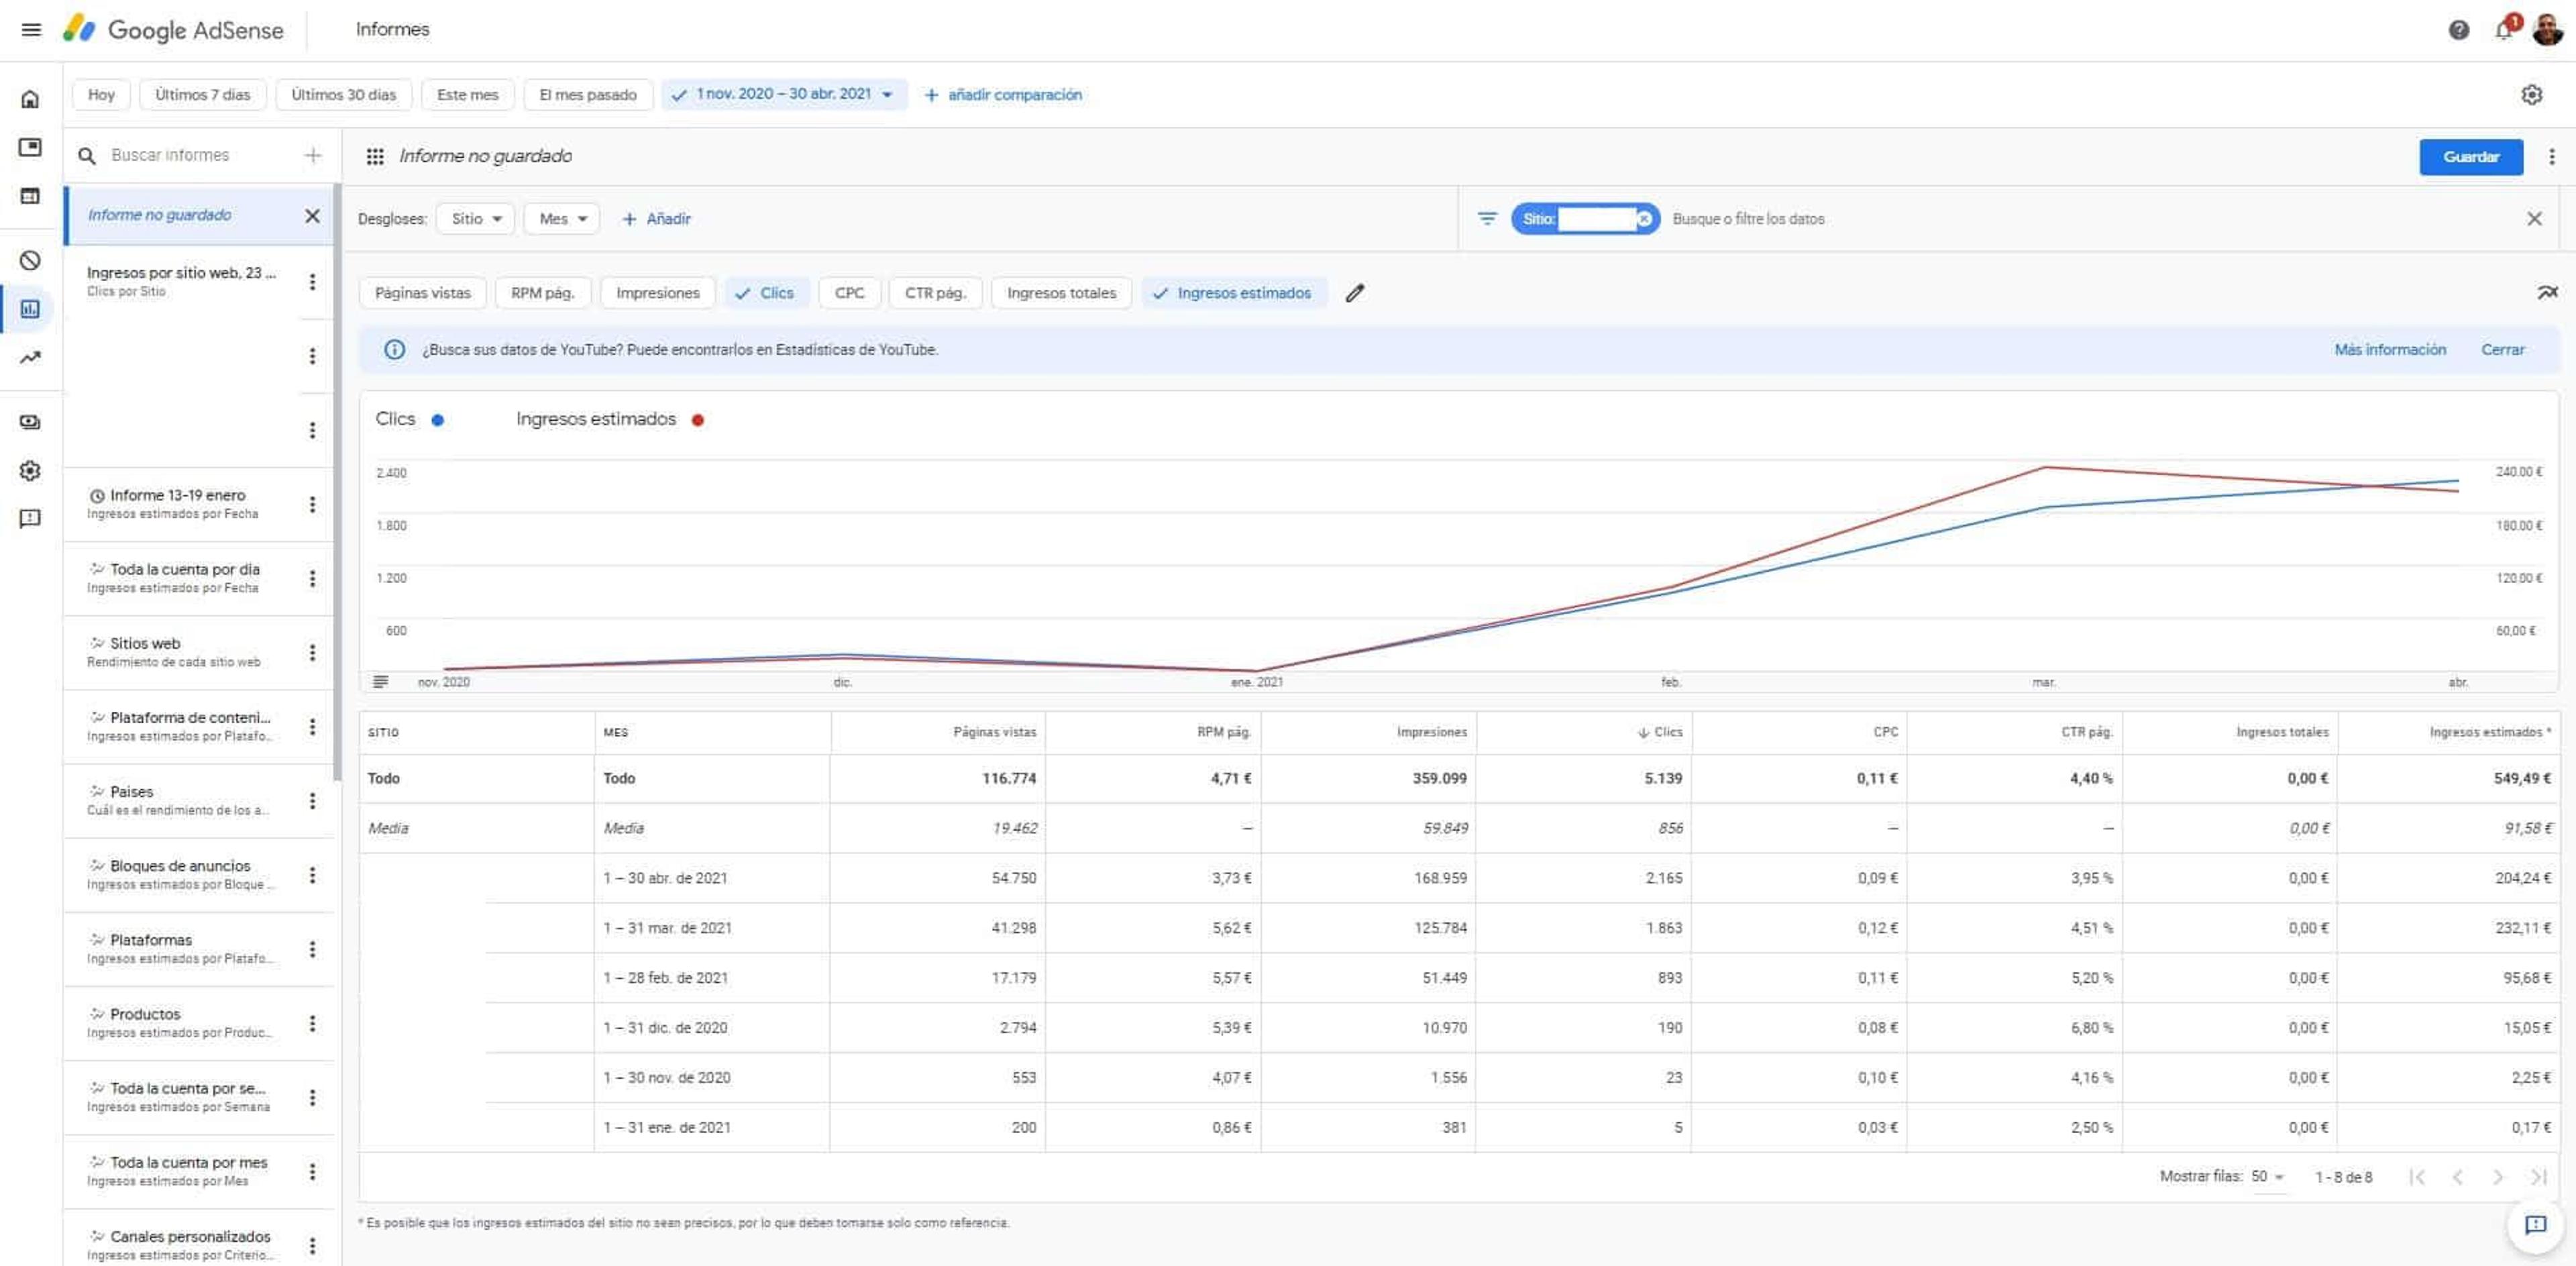Enable CTR pág. metric chip
This screenshot has width=2576, height=1266.
tap(935, 293)
